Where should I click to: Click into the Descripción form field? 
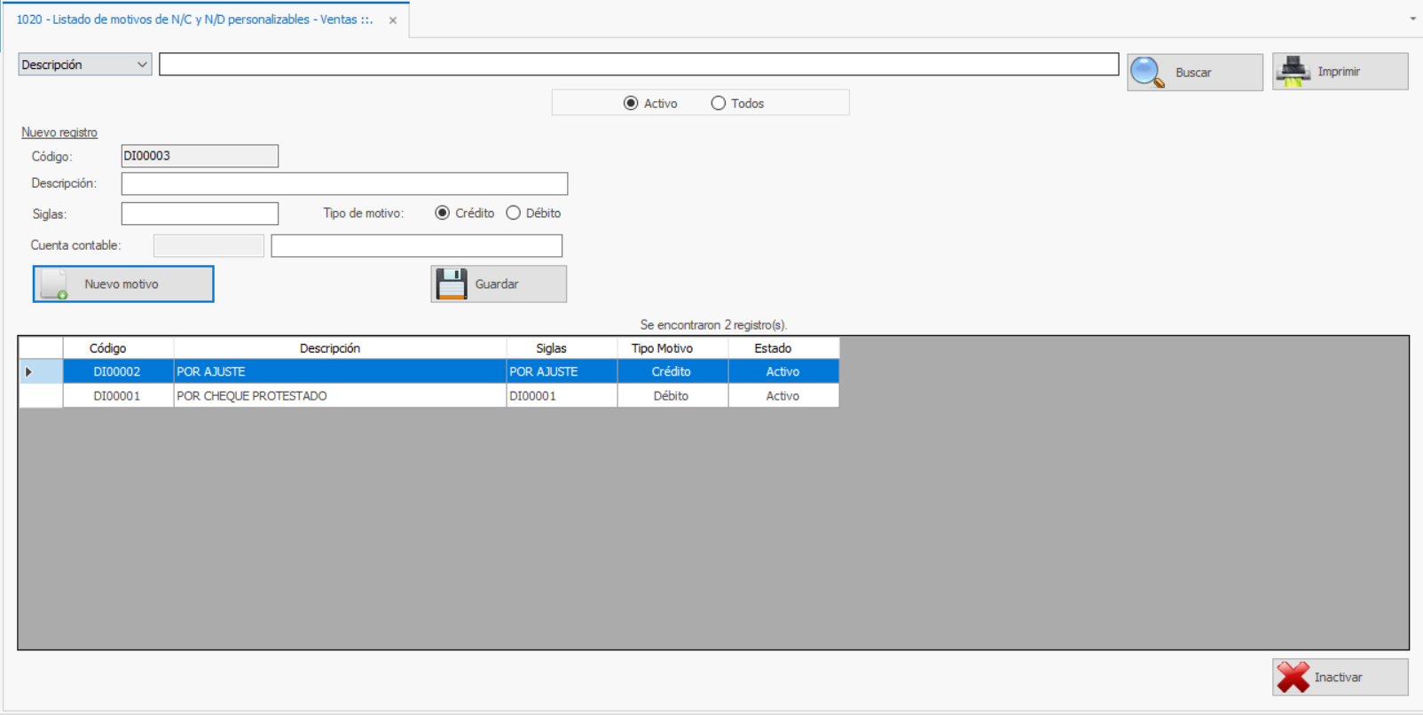click(344, 183)
